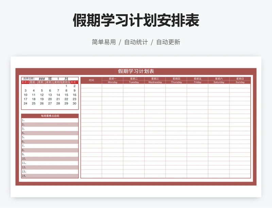Click summary row 2、
Screen dimensions: 272x208
pos(50,125)
